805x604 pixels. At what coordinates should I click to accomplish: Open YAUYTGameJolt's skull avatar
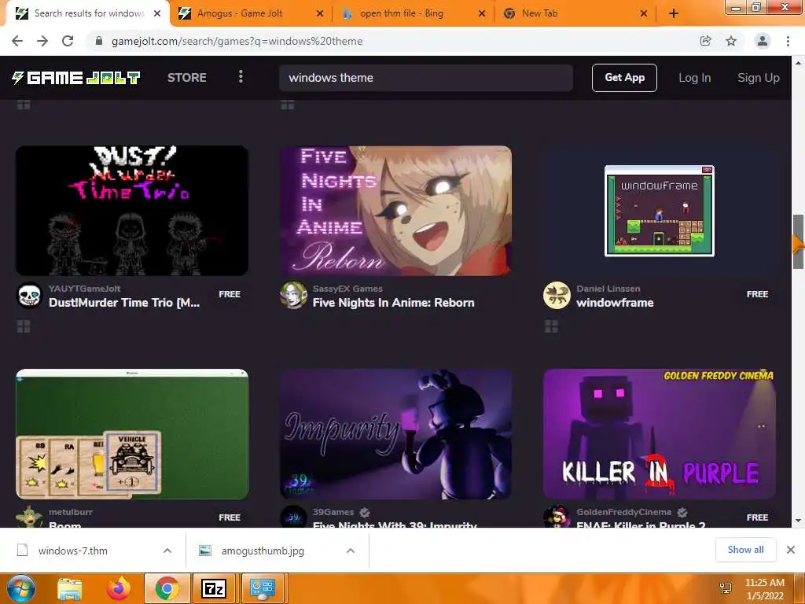coord(29,296)
